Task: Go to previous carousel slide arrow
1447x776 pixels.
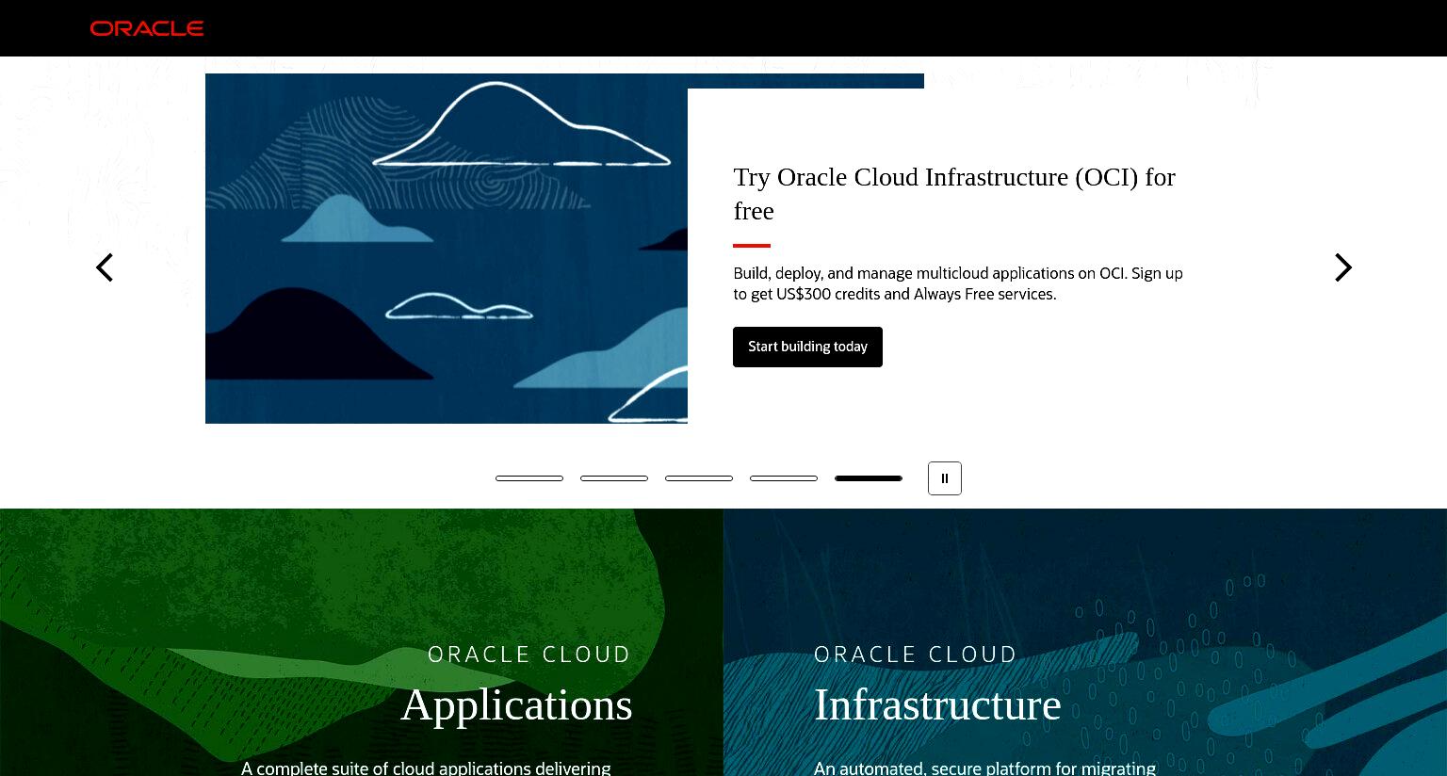Action: pyautogui.click(x=105, y=267)
